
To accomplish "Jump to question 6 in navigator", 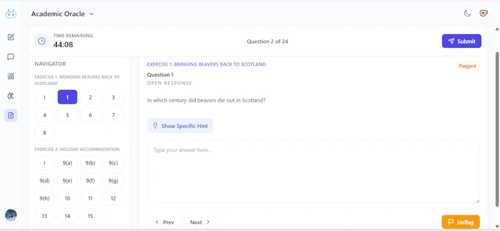I will tap(90, 115).
